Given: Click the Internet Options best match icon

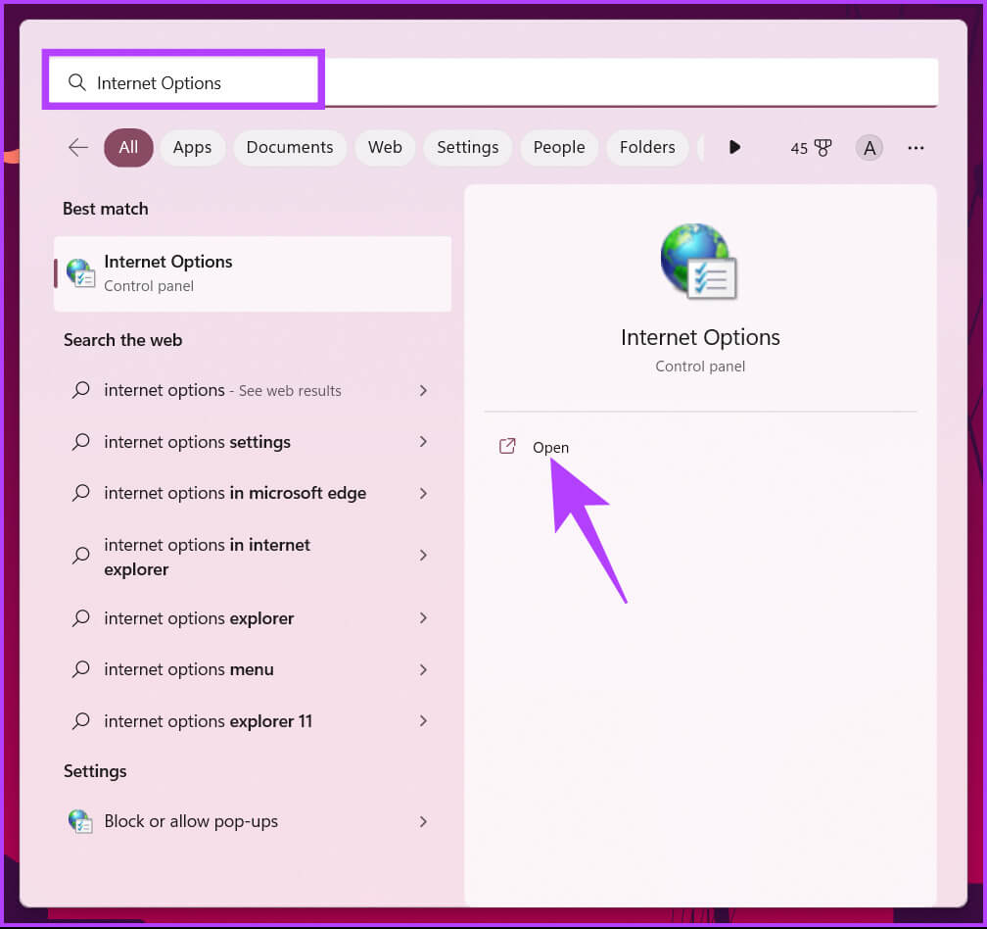Looking at the screenshot, I should tap(80, 273).
